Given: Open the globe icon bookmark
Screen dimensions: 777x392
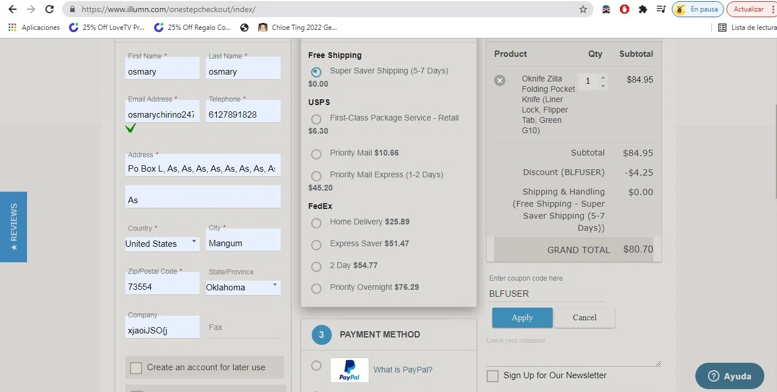Looking at the screenshot, I should click(x=244, y=27).
